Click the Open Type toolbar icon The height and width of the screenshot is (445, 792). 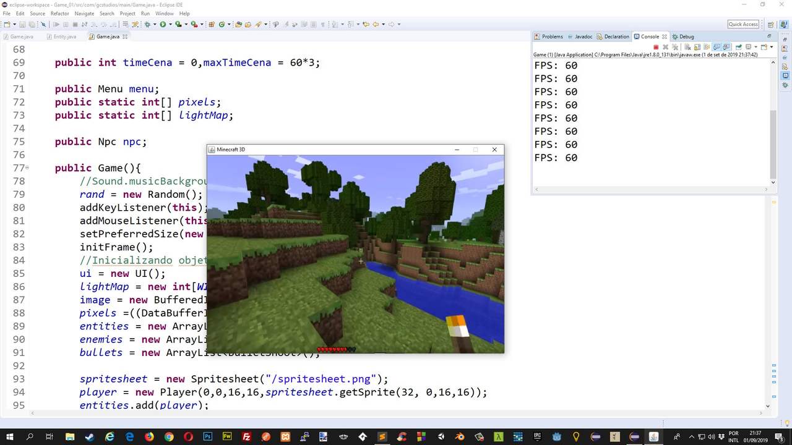(x=238, y=25)
